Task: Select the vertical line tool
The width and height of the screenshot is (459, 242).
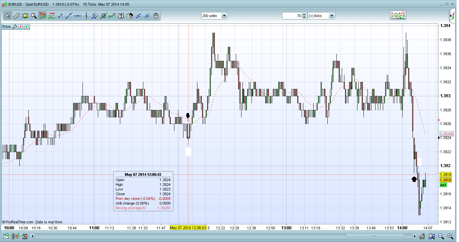Action: tap(86, 16)
